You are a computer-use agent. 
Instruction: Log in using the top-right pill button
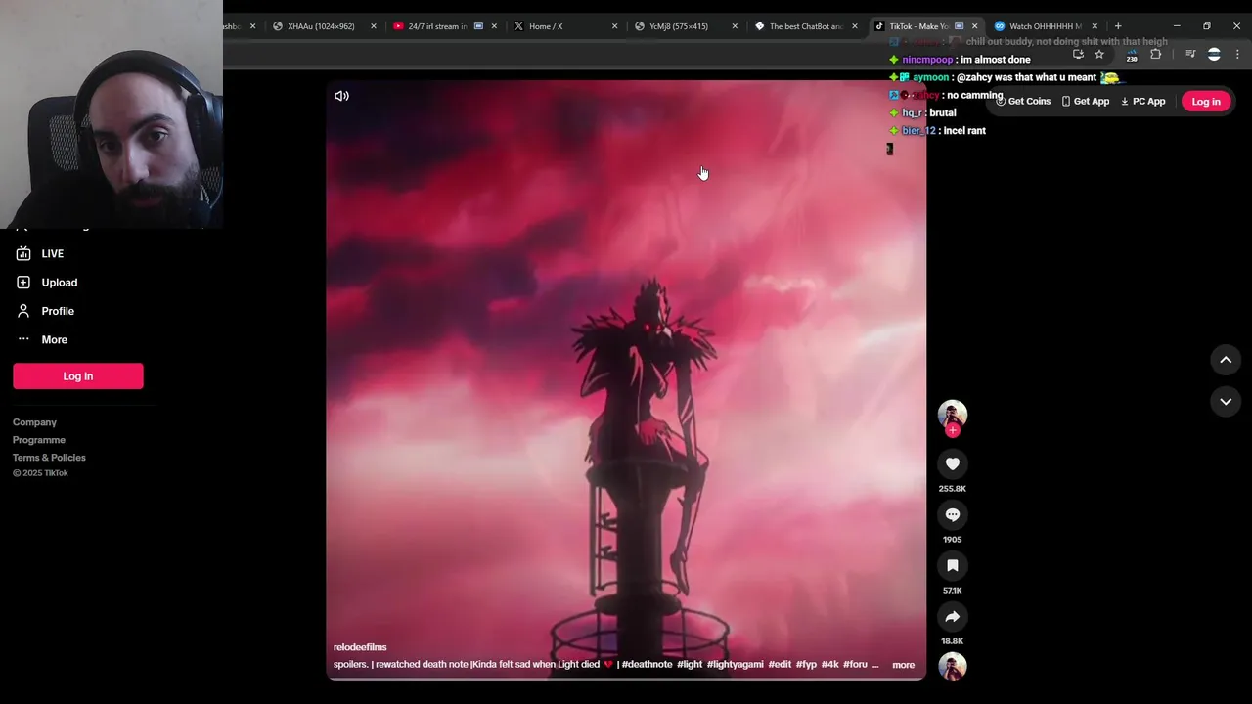click(1206, 102)
